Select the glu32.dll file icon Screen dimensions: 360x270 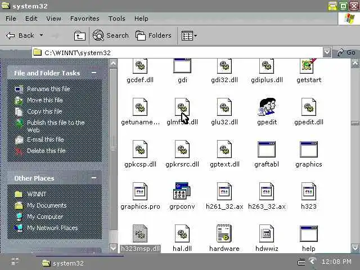coord(224,107)
